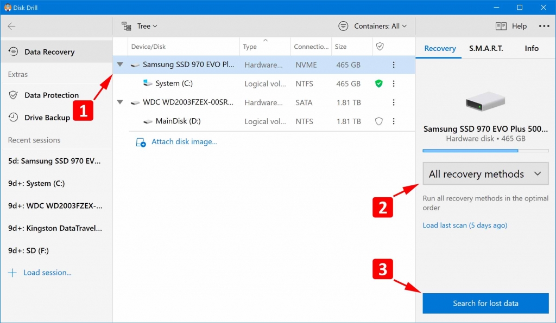
Task: Switch to the S.M.A.R.T. tab
Action: pyautogui.click(x=486, y=48)
